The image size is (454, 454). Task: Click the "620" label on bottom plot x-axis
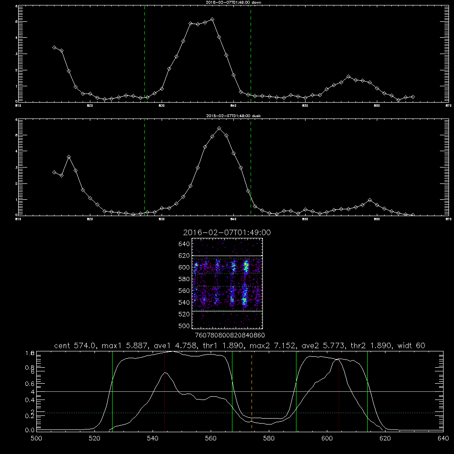tap(385, 438)
